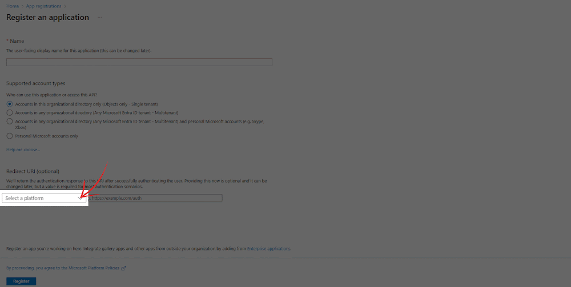Image resolution: width=571 pixels, height=287 pixels.
Task: Click the Supported account types heading
Action: pos(35,83)
